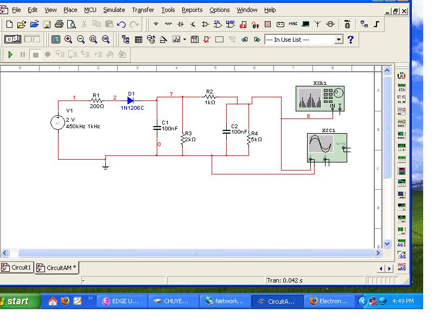
Task: Print the circuit schematic
Action: [59, 24]
